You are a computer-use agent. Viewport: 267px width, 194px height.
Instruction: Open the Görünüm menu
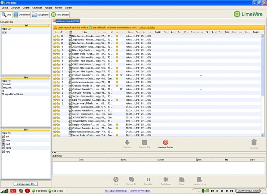tap(15, 8)
